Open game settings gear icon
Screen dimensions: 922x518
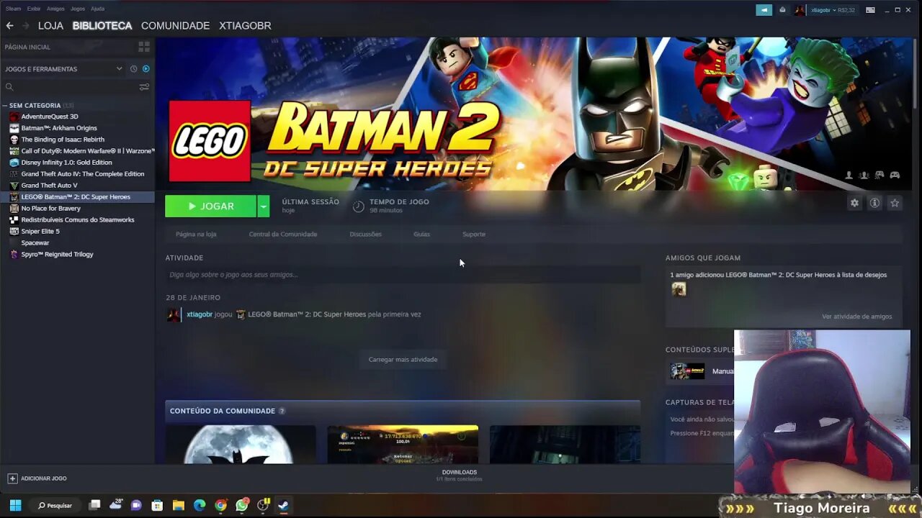[854, 204]
